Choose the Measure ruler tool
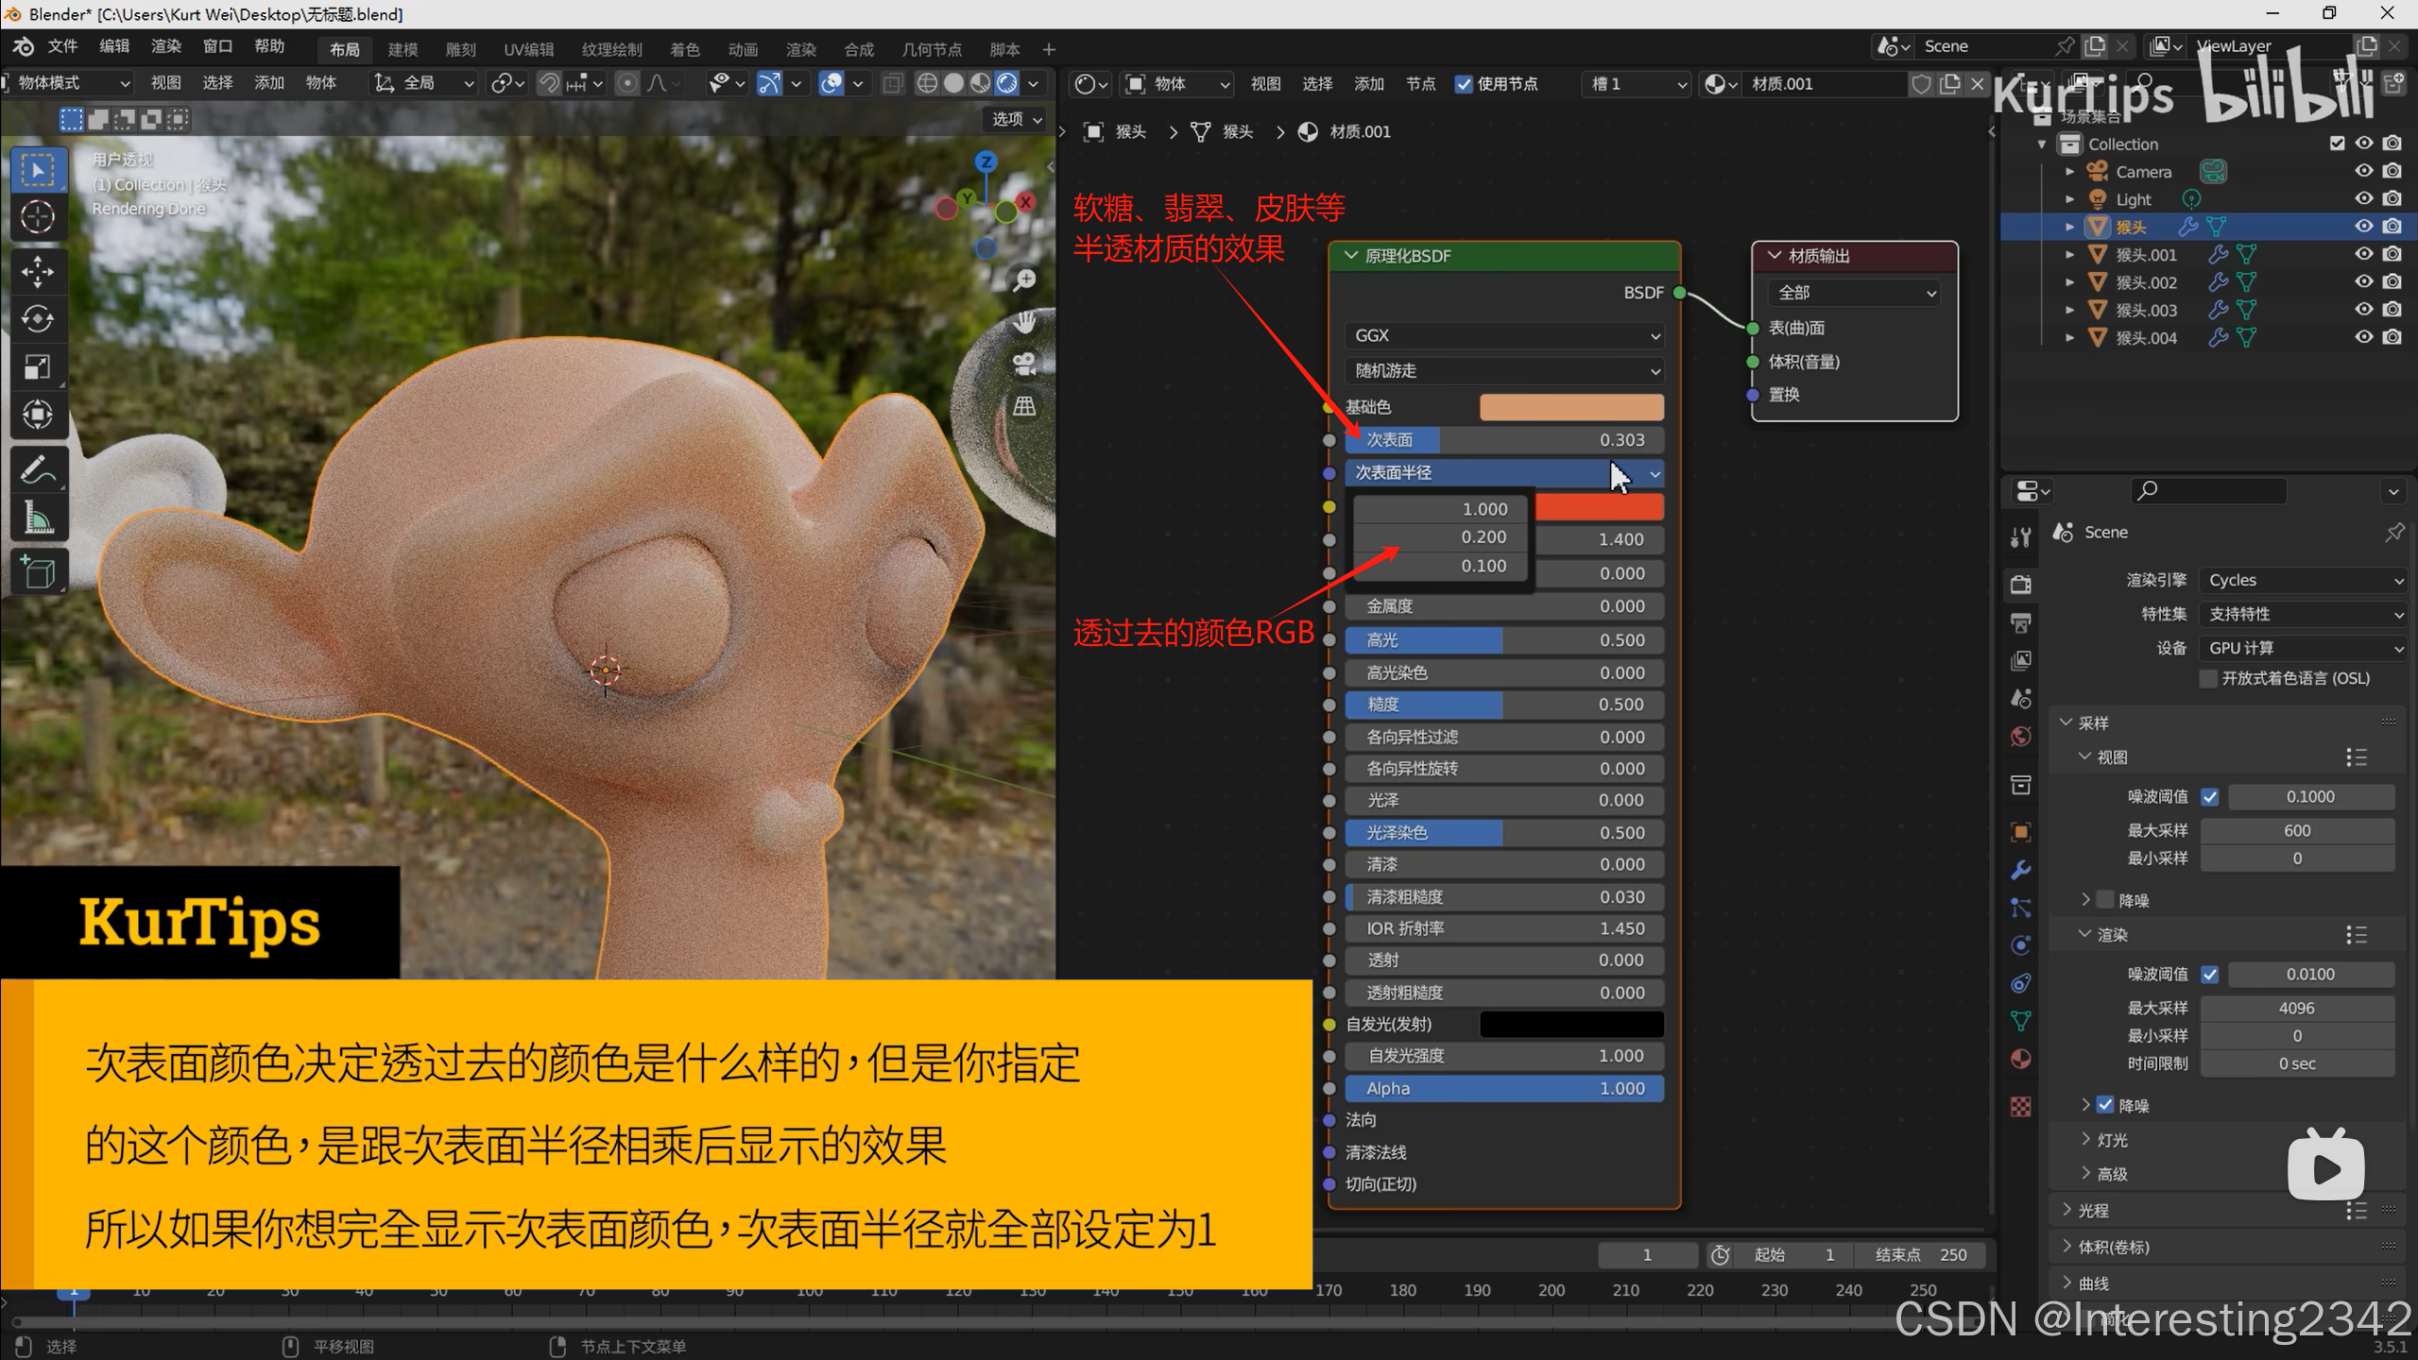The image size is (2418, 1360). 38,518
